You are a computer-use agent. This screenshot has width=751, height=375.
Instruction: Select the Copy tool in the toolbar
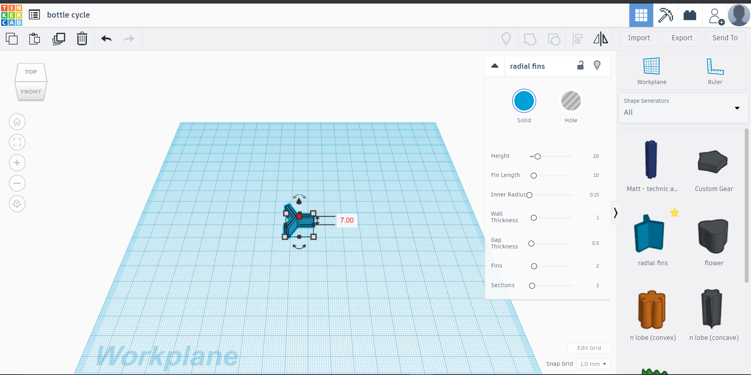click(x=11, y=39)
